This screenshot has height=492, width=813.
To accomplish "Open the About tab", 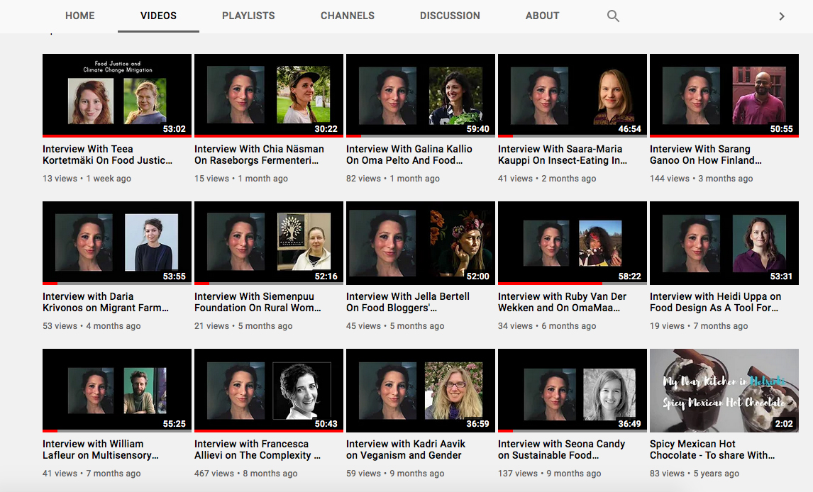I will coord(542,16).
